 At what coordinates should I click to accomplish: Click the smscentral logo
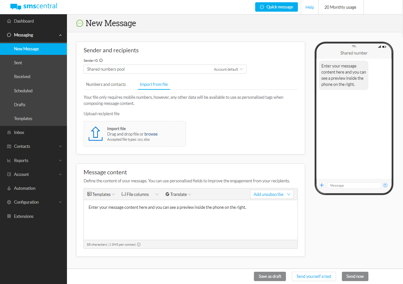34,6
